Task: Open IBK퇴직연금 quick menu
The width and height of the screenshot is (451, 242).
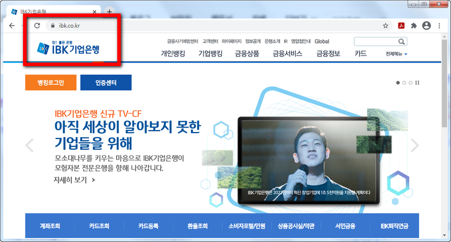Action: [394, 226]
